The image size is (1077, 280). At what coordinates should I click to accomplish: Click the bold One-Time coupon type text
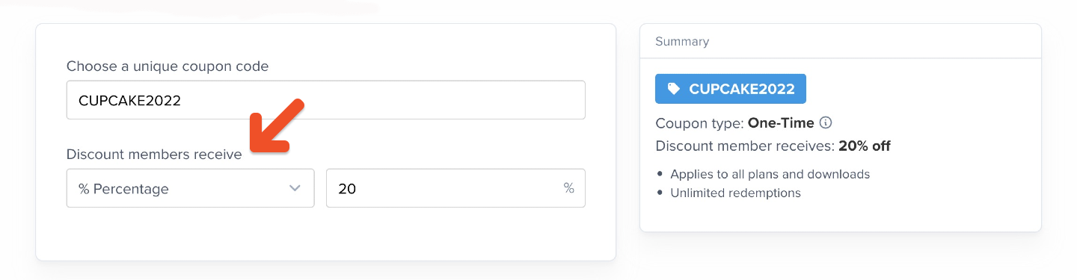point(781,123)
